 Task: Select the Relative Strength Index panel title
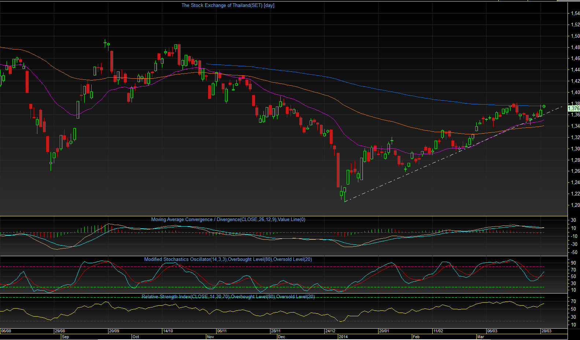(x=228, y=297)
